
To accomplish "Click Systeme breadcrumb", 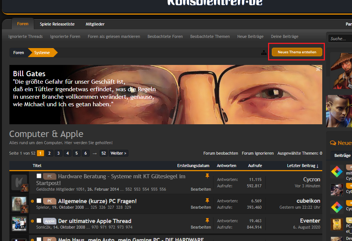I will [42, 53].
